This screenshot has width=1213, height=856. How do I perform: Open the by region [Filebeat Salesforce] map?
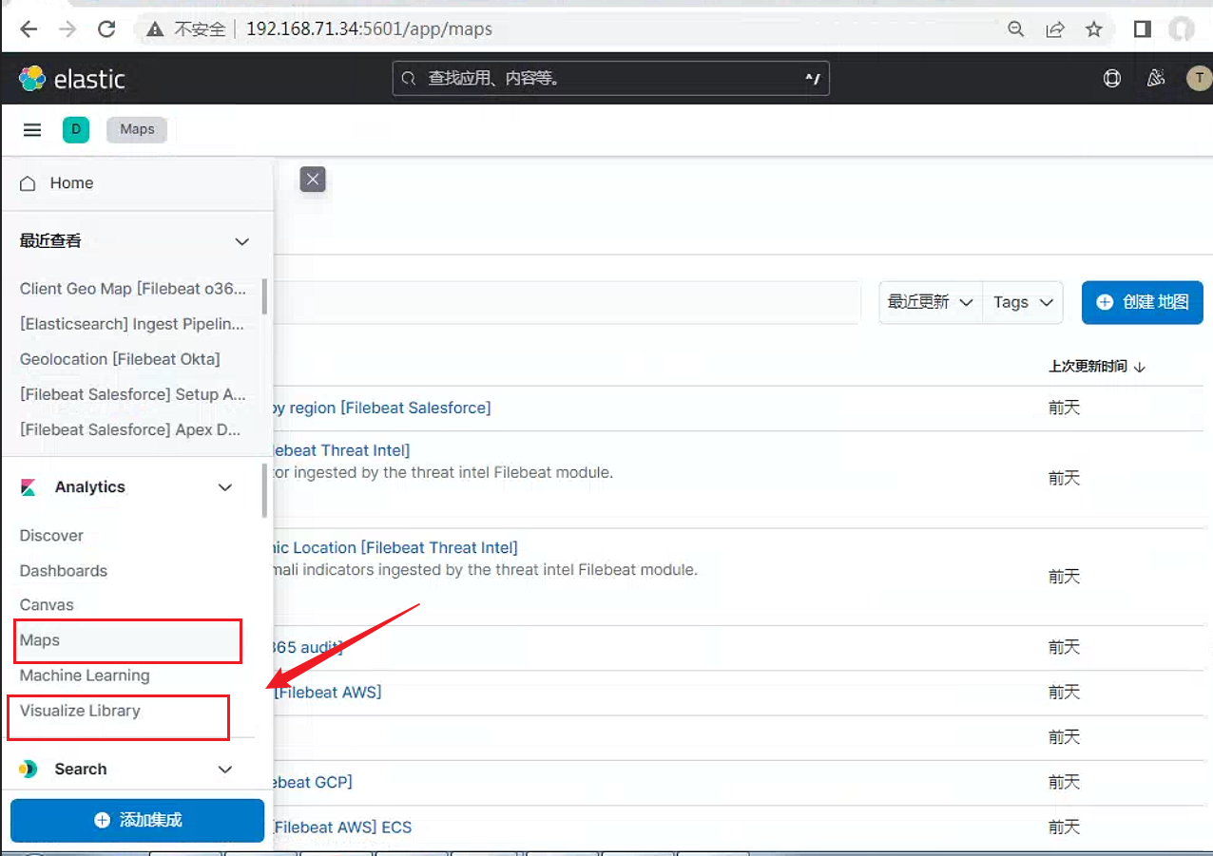coord(382,408)
